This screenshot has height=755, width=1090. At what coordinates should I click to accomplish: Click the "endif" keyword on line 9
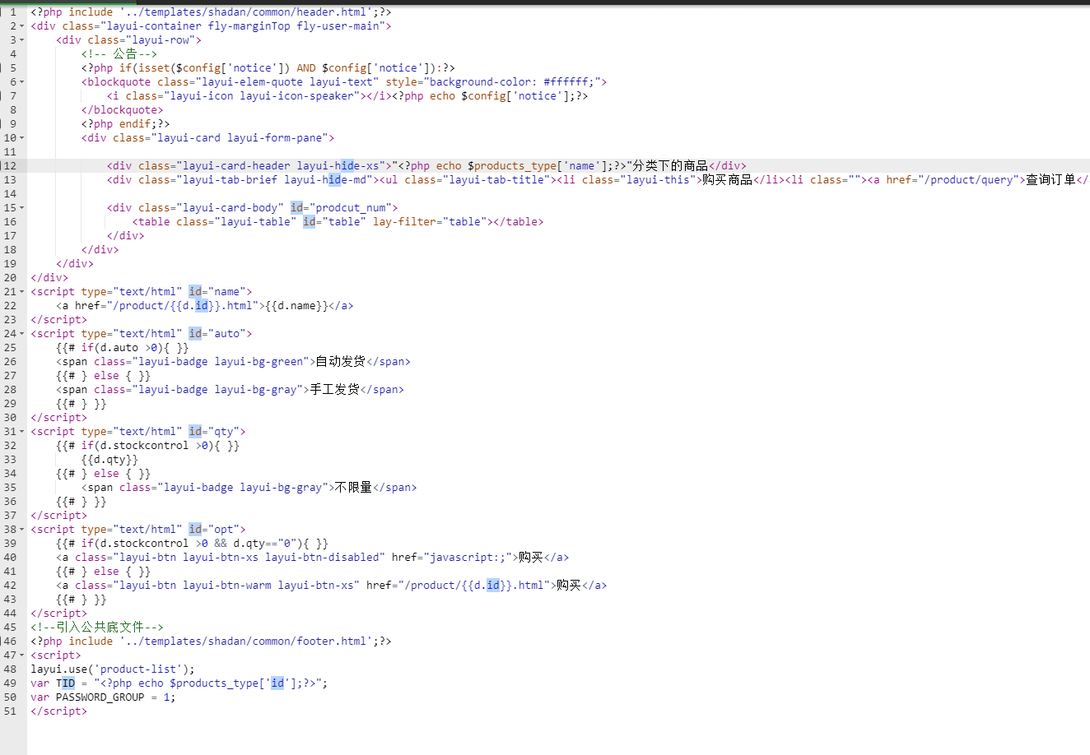coord(135,124)
